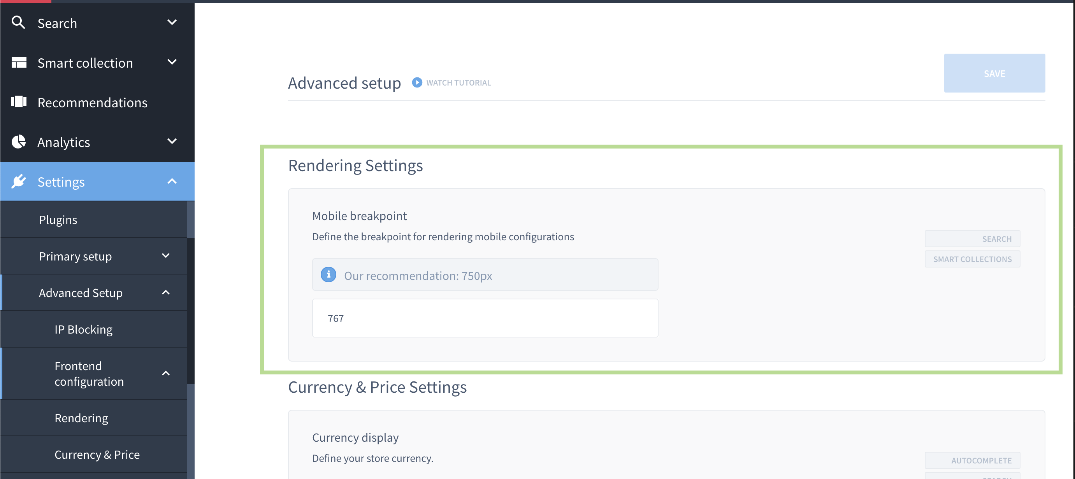Click the Analytics pie chart icon

click(x=19, y=142)
